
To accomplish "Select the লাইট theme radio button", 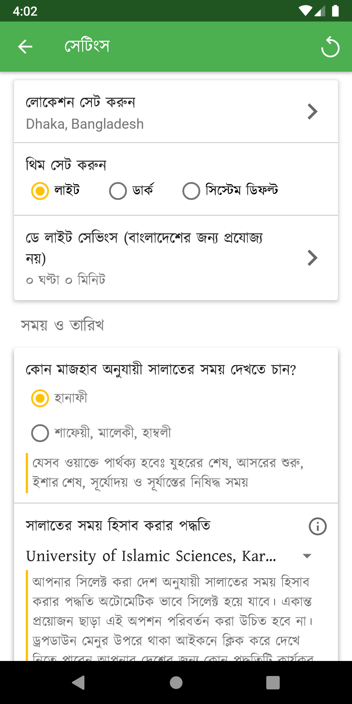I will [40, 191].
